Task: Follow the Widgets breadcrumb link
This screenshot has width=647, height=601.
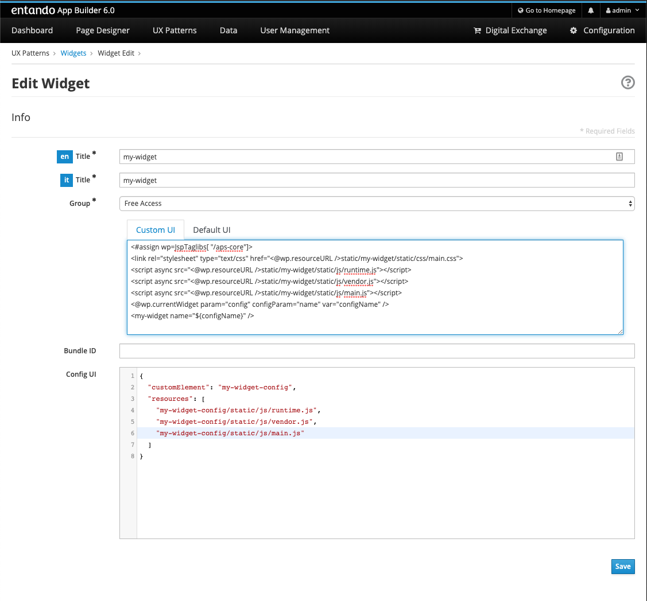Action: click(73, 53)
